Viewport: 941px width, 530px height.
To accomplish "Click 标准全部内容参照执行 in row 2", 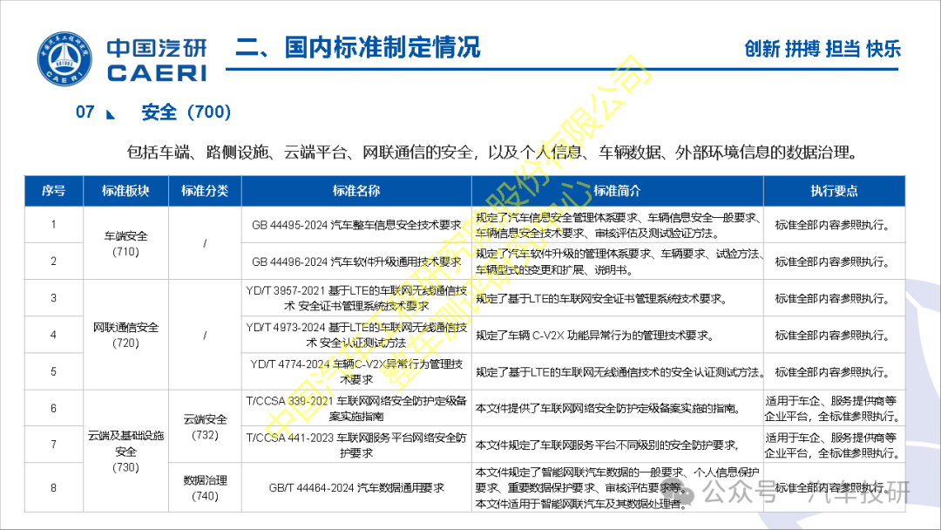I will [832, 262].
